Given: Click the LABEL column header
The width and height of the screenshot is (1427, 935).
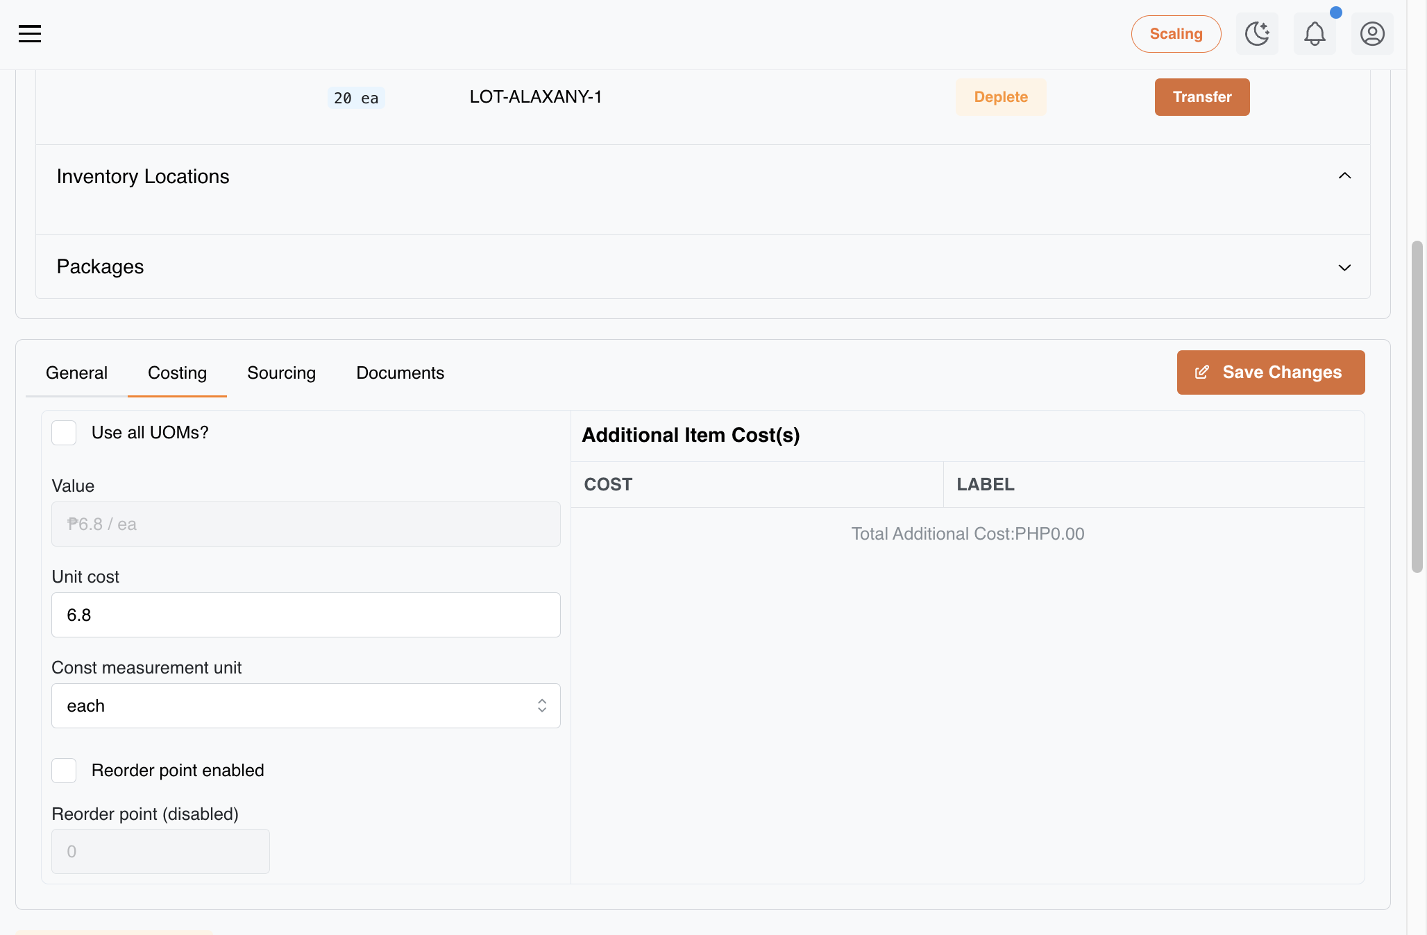Looking at the screenshot, I should click(1154, 485).
